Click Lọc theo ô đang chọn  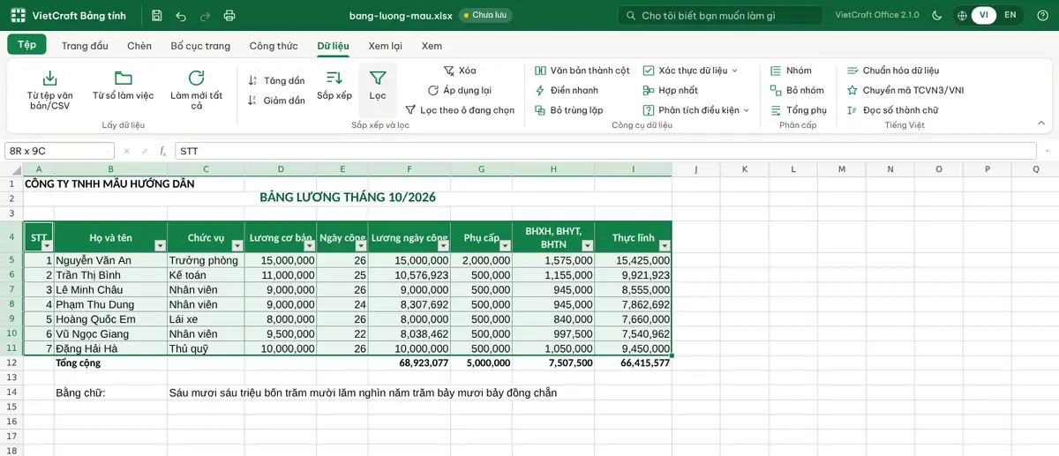(x=460, y=110)
